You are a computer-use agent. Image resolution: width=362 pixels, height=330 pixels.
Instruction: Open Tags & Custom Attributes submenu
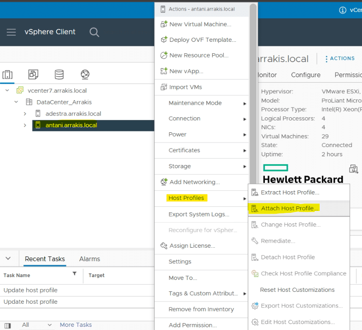pyautogui.click(x=202, y=293)
